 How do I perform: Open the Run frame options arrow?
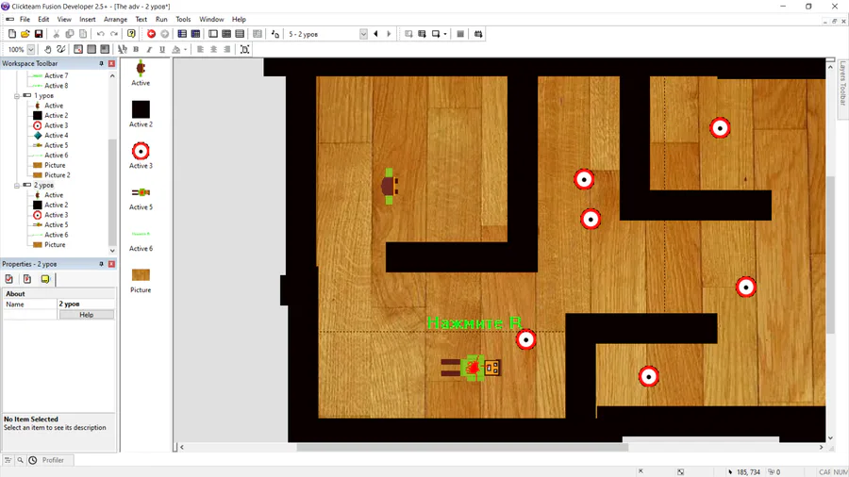click(x=445, y=34)
